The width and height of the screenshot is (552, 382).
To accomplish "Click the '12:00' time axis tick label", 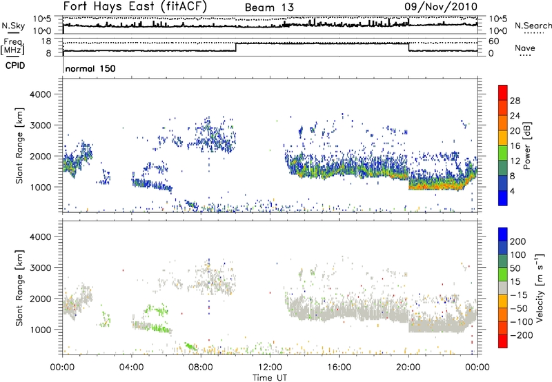I will coord(270,368).
